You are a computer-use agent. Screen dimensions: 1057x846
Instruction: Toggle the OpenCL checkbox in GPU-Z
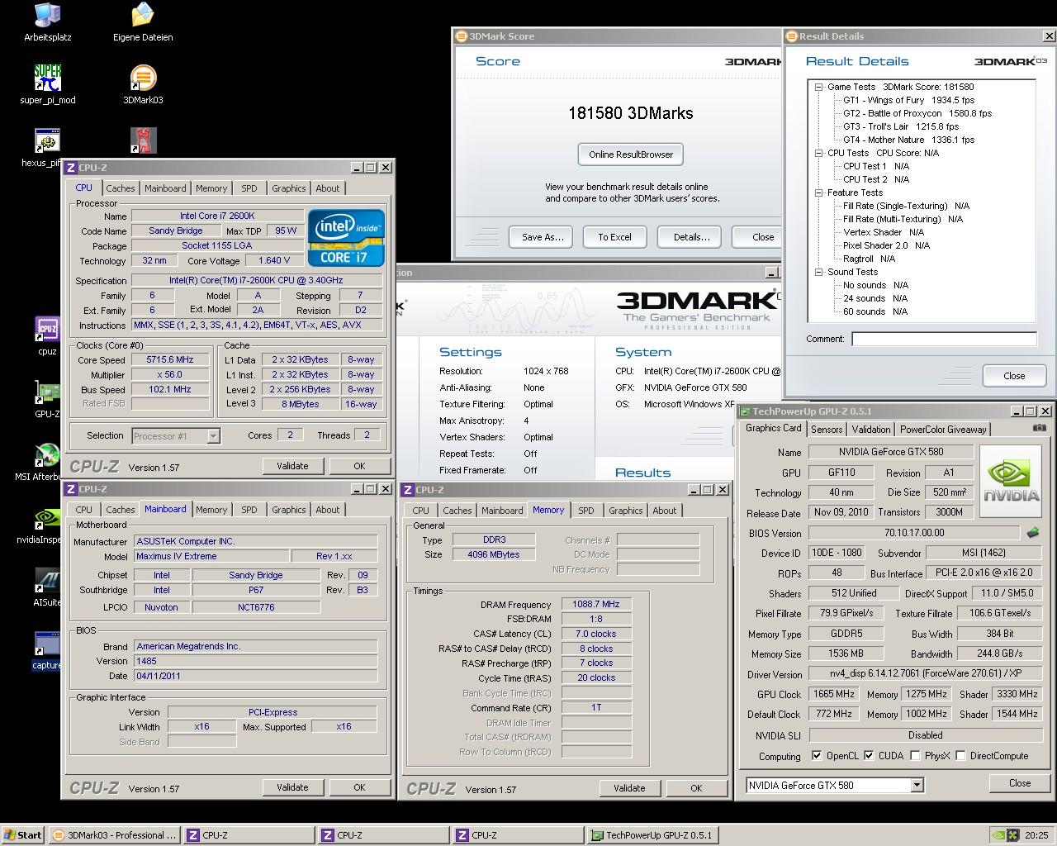pos(817,756)
